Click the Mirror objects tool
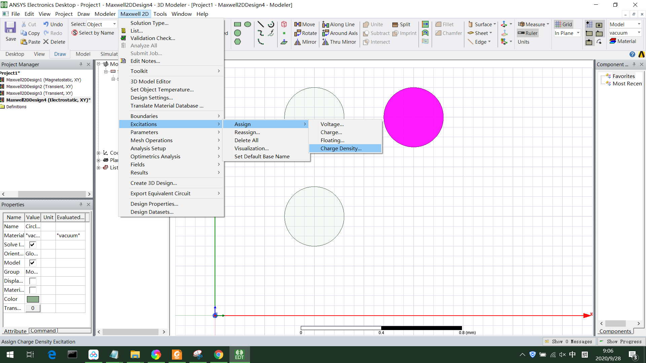Viewport: 646px width, 363px height. (306, 42)
